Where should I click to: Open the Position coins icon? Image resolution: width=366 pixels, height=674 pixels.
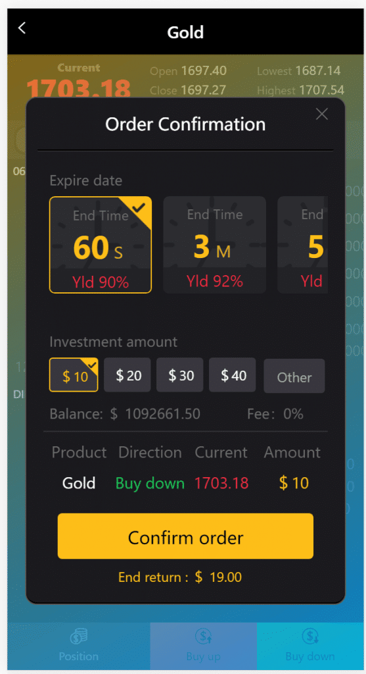point(78,637)
